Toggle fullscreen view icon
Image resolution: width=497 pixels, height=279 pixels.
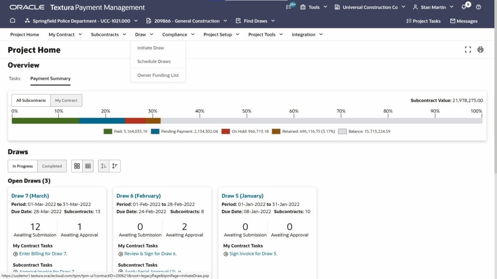[468, 50]
